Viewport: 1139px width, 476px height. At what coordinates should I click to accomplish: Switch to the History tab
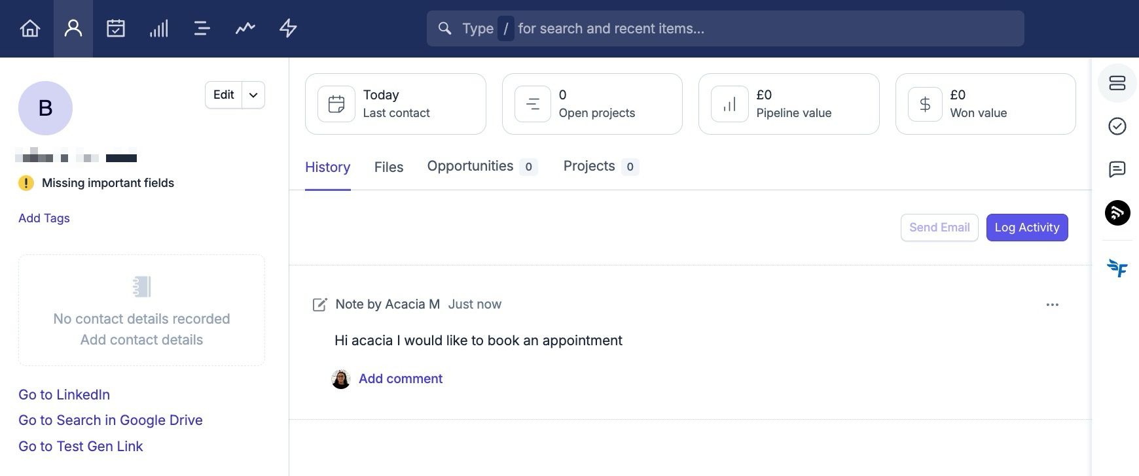click(x=328, y=167)
